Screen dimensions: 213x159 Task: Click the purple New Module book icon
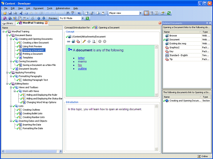coord(5,18)
